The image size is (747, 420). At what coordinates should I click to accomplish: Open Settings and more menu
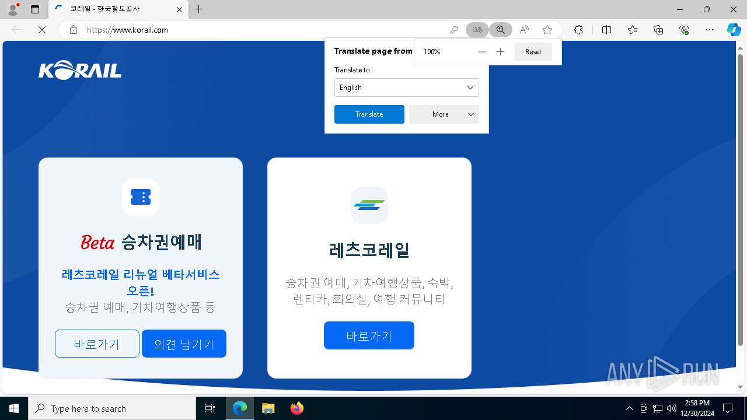tap(710, 30)
